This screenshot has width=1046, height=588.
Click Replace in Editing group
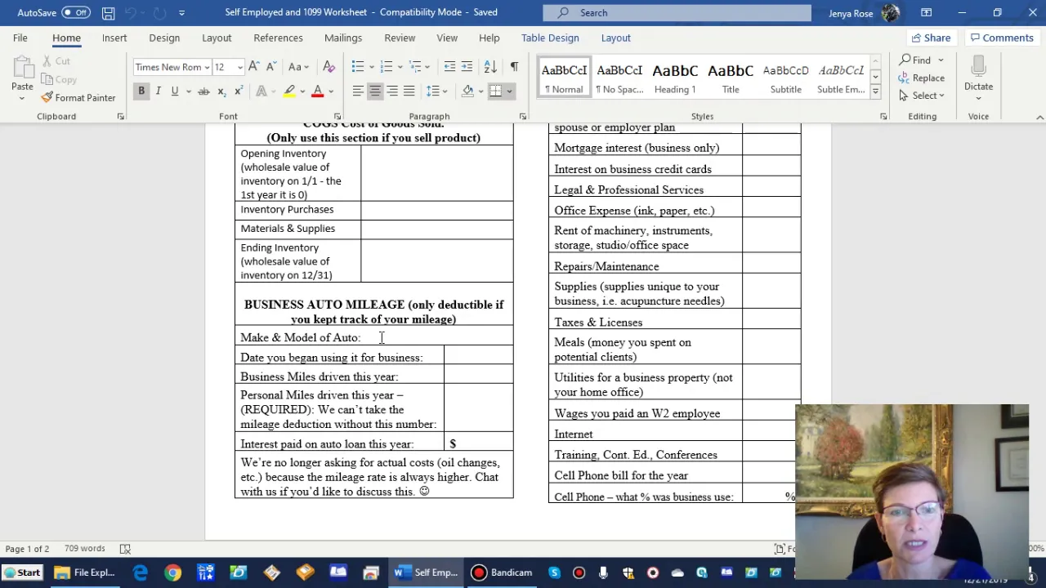click(x=922, y=78)
